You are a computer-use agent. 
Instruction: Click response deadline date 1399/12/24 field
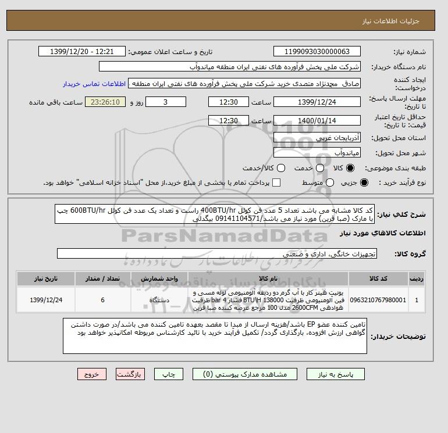317,102
